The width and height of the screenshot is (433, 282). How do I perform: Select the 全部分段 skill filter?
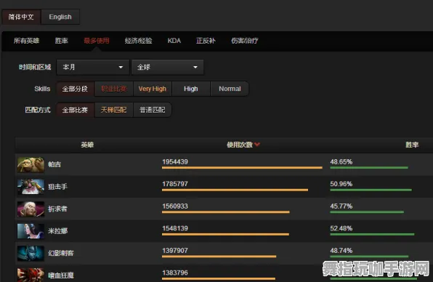(x=75, y=89)
